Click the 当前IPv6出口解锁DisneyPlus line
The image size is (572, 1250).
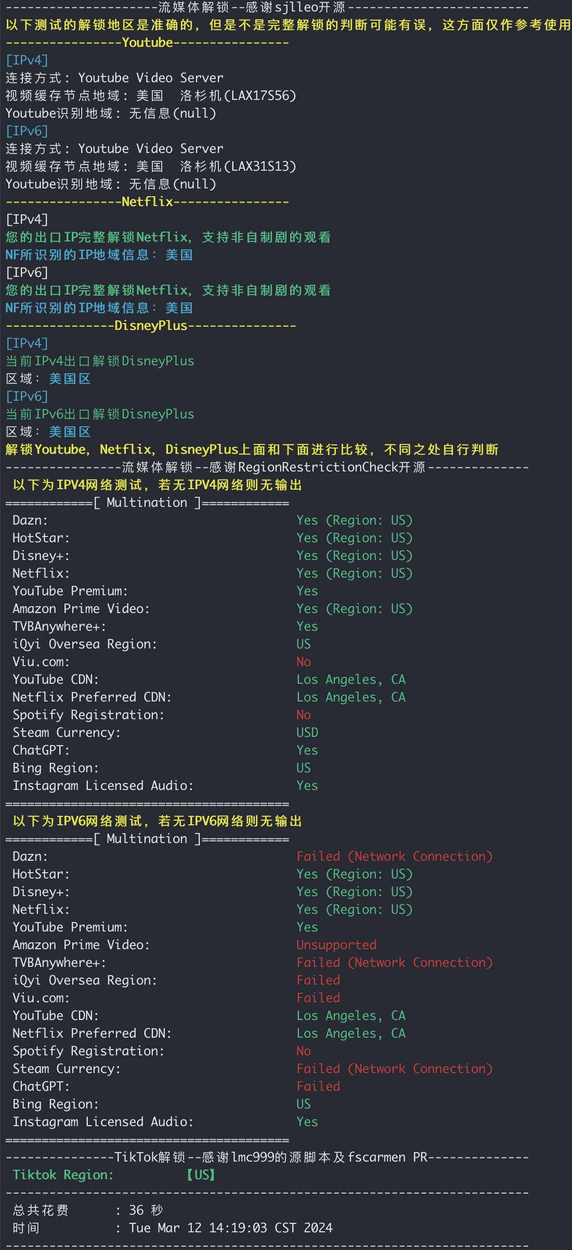point(100,414)
